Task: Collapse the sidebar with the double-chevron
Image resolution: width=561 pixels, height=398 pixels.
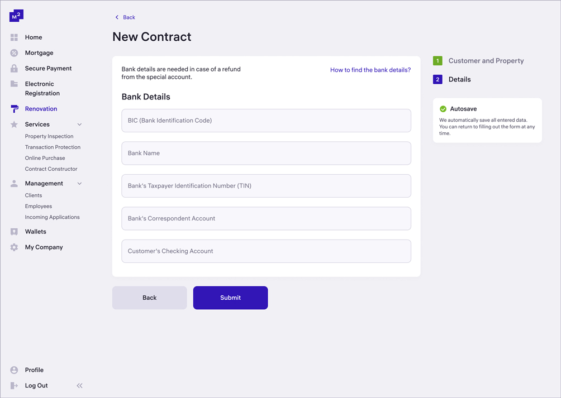Action: pos(79,385)
